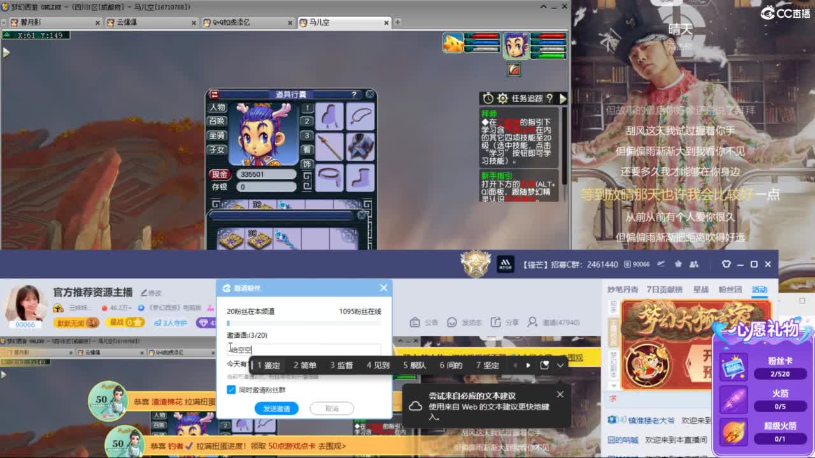Click the stopwatch icon in 任务追踪 header
This screenshot has height=458, width=815.
click(x=488, y=98)
